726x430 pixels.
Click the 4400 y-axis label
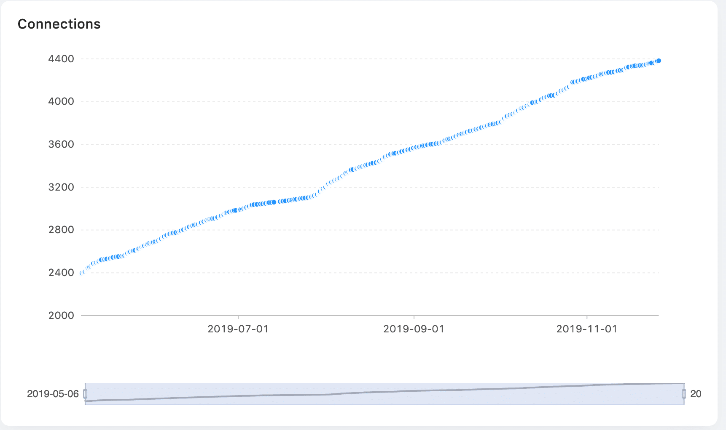(x=61, y=59)
